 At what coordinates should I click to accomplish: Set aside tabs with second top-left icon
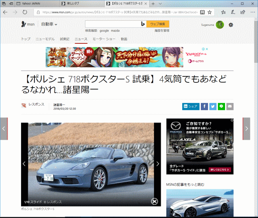point(11,4)
